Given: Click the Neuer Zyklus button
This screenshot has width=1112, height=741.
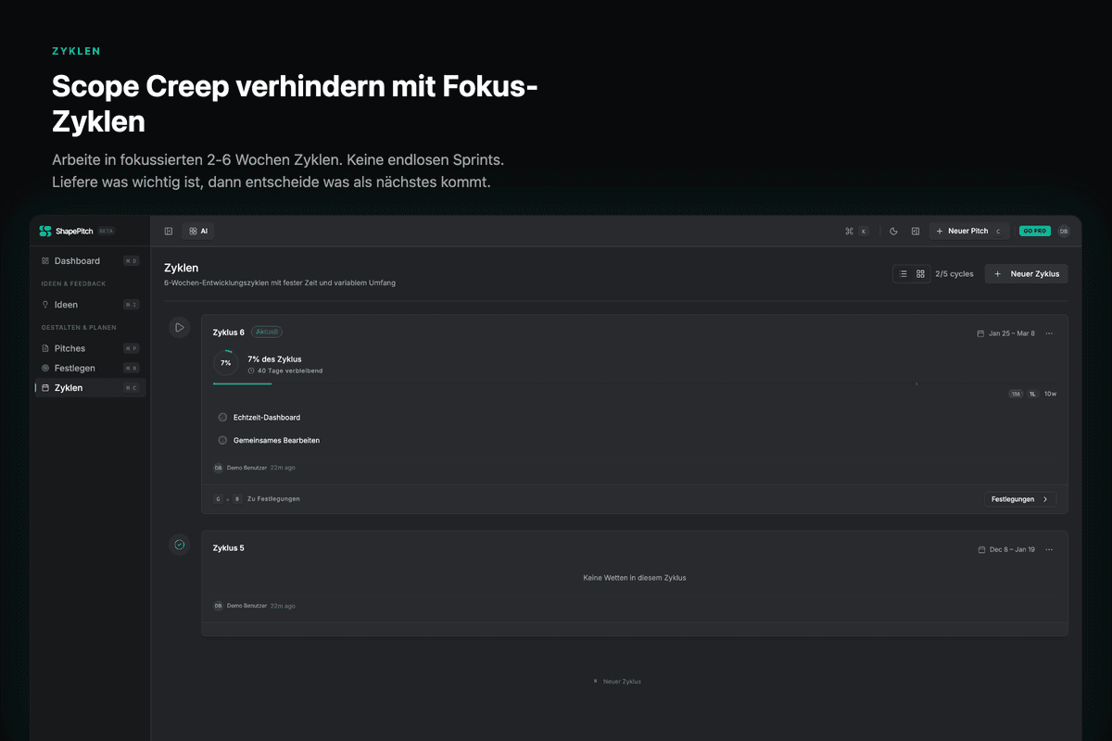Looking at the screenshot, I should tap(1026, 274).
